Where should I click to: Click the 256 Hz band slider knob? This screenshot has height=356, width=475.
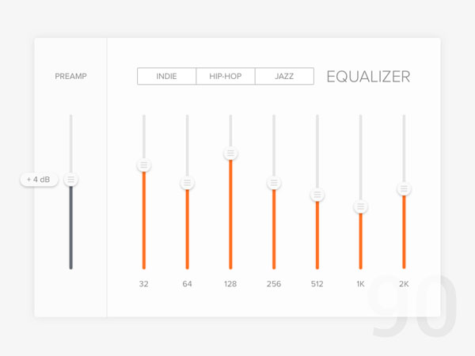coord(274,183)
